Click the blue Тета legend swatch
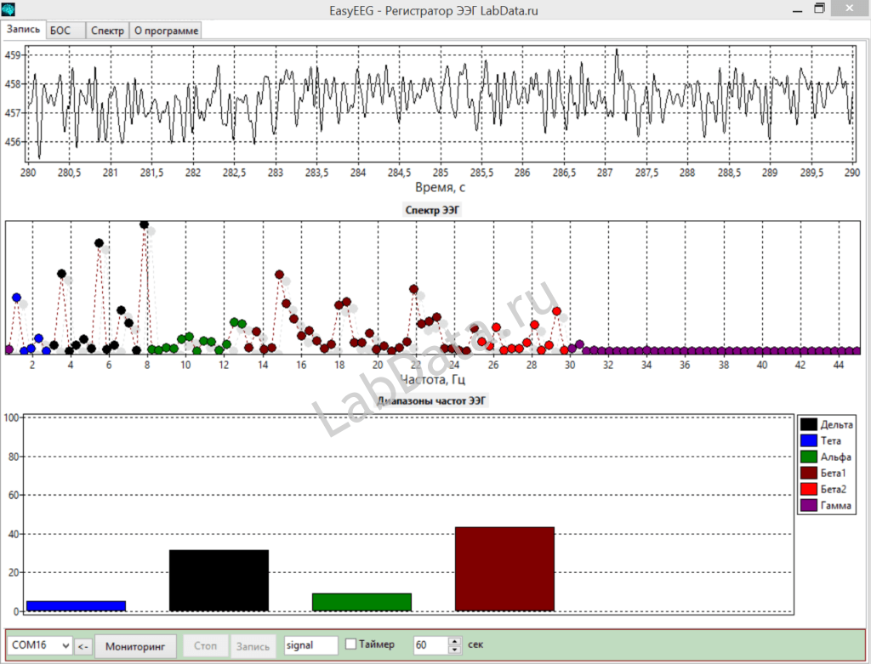Screen dimensions: 871x664 (x=809, y=440)
